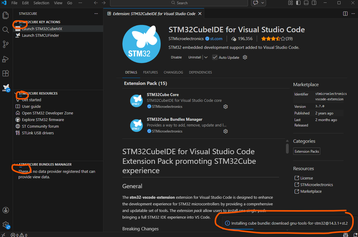Screen dimensions: 358x237
Task: Launch STM32CubeMX
Action: click(x=58, y=29)
